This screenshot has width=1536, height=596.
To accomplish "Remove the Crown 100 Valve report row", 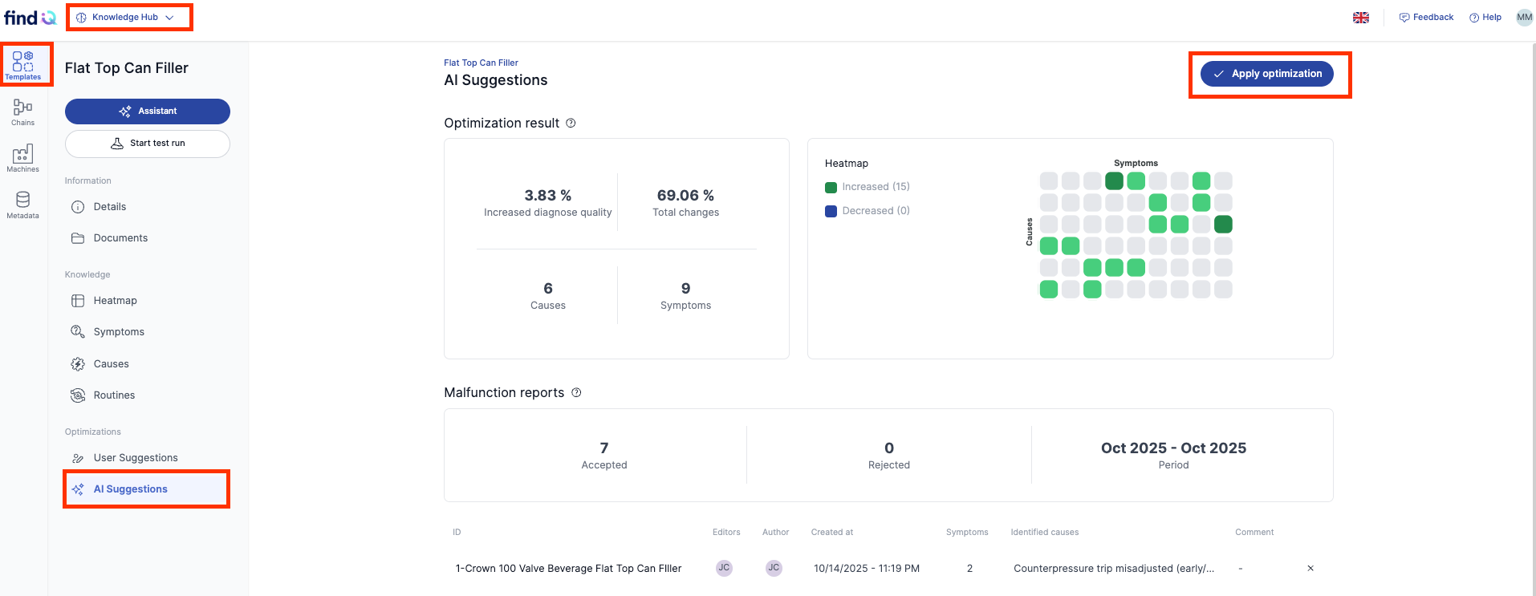I will click(1310, 568).
